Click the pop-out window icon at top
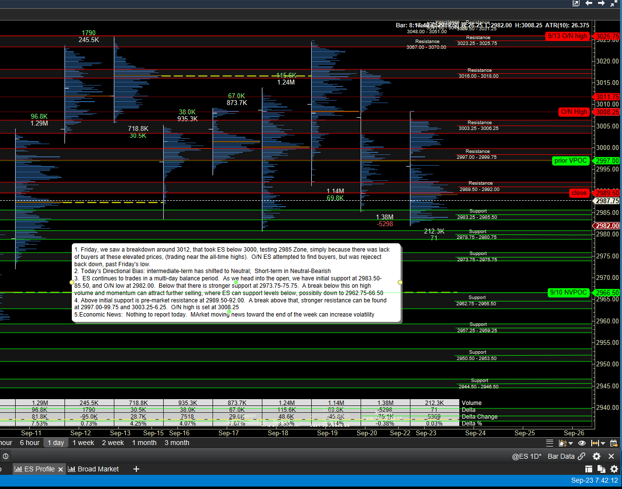The width and height of the screenshot is (622, 489). tap(576, 3)
